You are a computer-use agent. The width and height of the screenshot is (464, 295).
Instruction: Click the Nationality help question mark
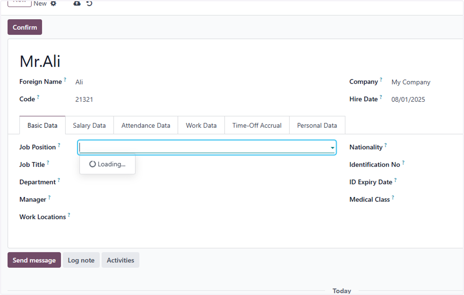click(x=386, y=145)
